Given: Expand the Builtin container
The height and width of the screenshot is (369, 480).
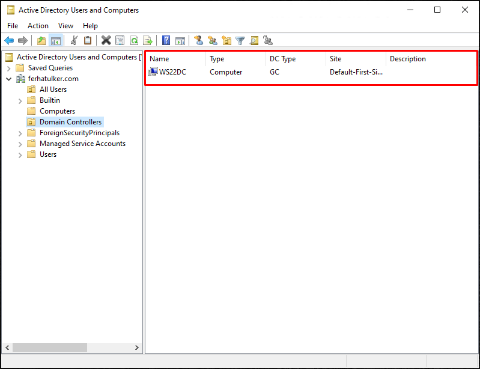Looking at the screenshot, I should 20,101.
